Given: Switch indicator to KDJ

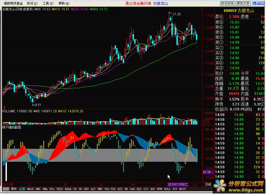Looking at the screenshot, I should (x=139, y=189).
